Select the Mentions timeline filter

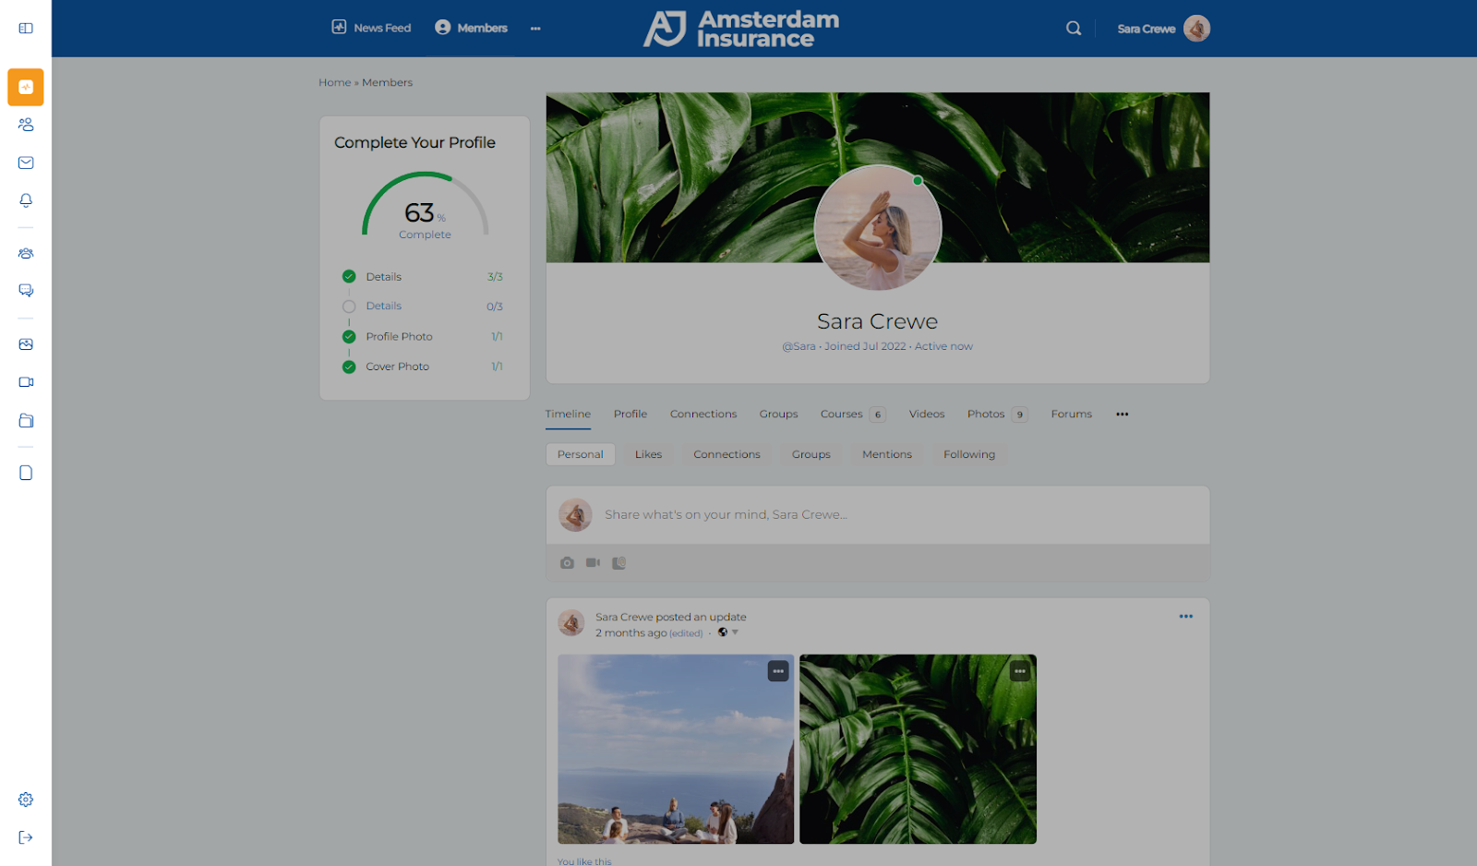point(886,454)
